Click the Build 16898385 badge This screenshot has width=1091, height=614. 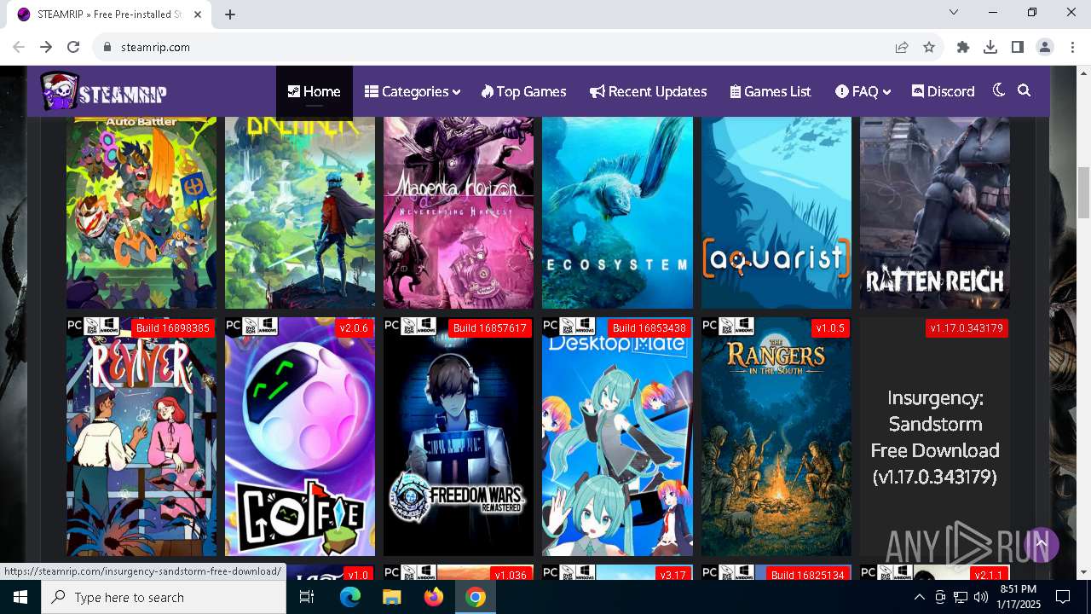point(171,328)
